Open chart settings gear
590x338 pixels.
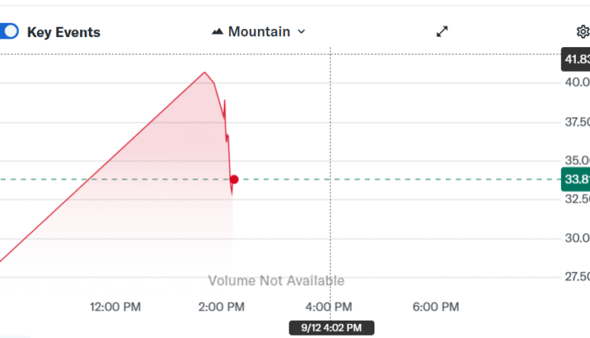(x=582, y=31)
